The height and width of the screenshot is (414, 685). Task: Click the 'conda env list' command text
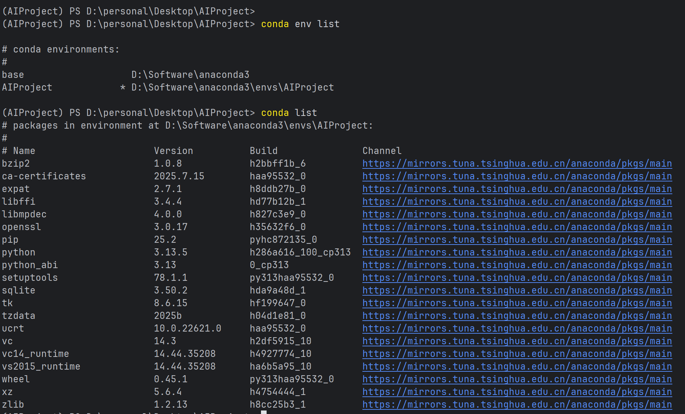(x=300, y=24)
